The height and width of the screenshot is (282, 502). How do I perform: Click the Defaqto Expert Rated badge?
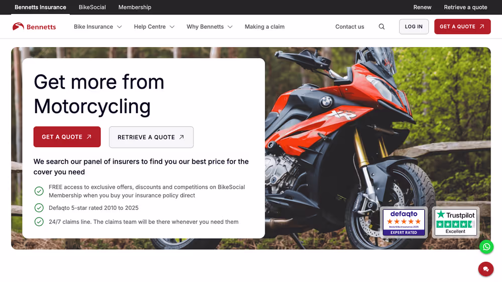404,222
